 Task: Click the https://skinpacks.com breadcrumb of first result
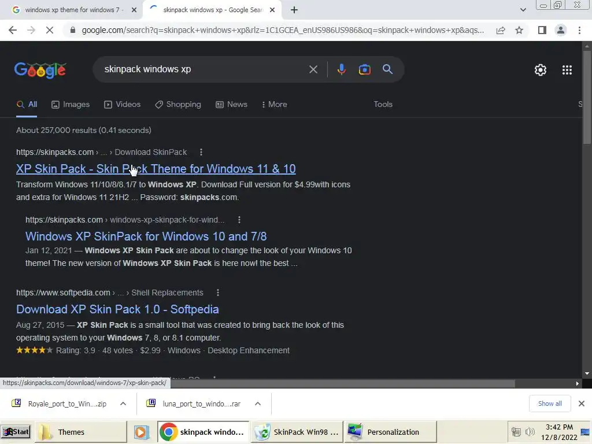click(55, 152)
